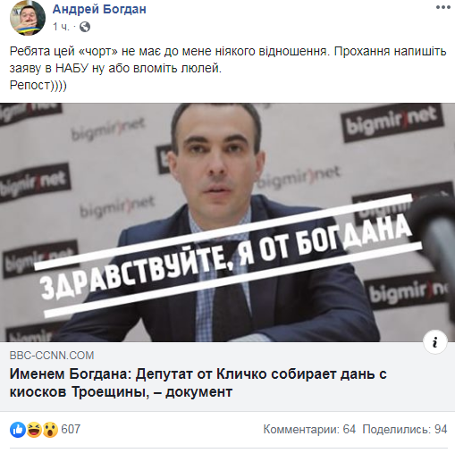Click the globe public privacy icon
The image size is (455, 453).
point(85,27)
